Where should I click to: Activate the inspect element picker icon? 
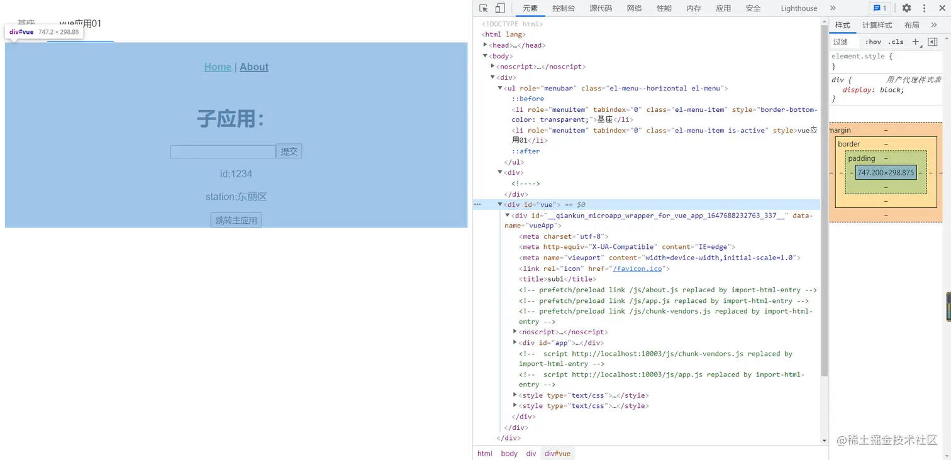(x=484, y=8)
